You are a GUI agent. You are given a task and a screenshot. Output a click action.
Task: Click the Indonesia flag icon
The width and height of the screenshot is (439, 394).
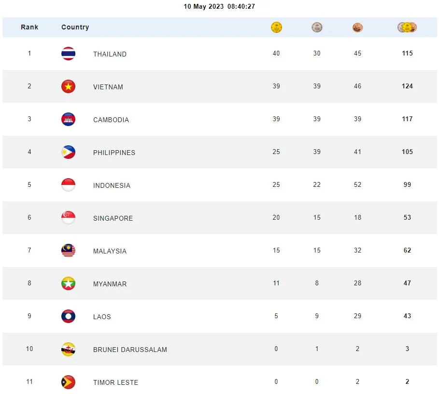(68, 185)
